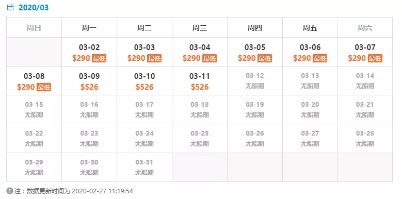Viewport: 402px width, 199px height.
Task: Click the 周日 column header
Action: (x=34, y=28)
